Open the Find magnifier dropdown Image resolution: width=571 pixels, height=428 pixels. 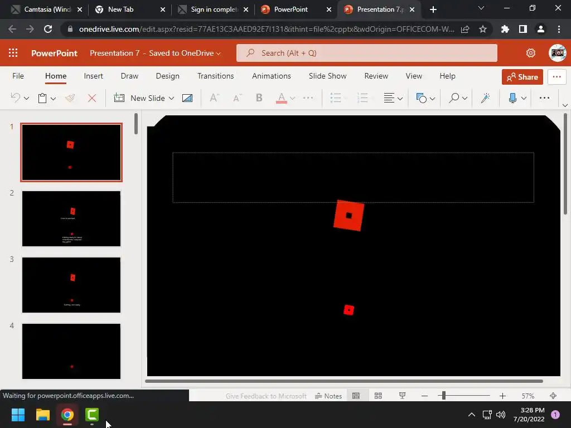(458, 98)
